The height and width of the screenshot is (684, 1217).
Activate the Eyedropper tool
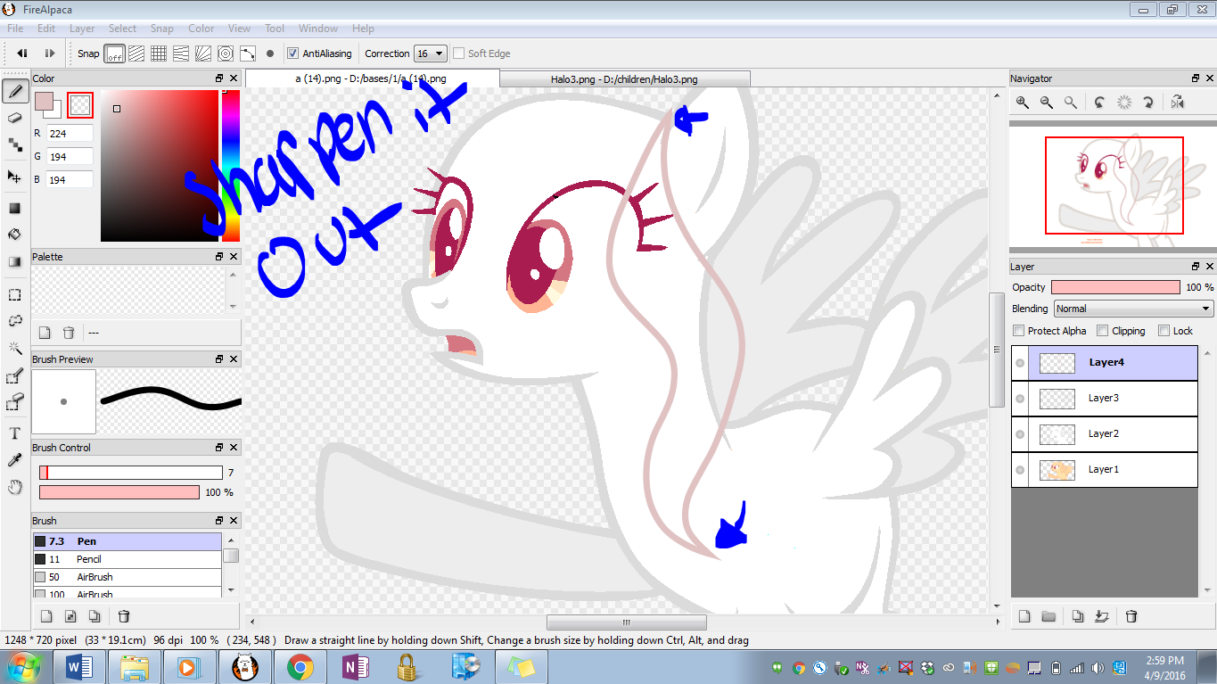14,460
